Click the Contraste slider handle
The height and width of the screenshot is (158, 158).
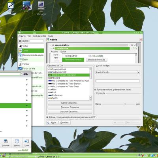tap(125, 104)
